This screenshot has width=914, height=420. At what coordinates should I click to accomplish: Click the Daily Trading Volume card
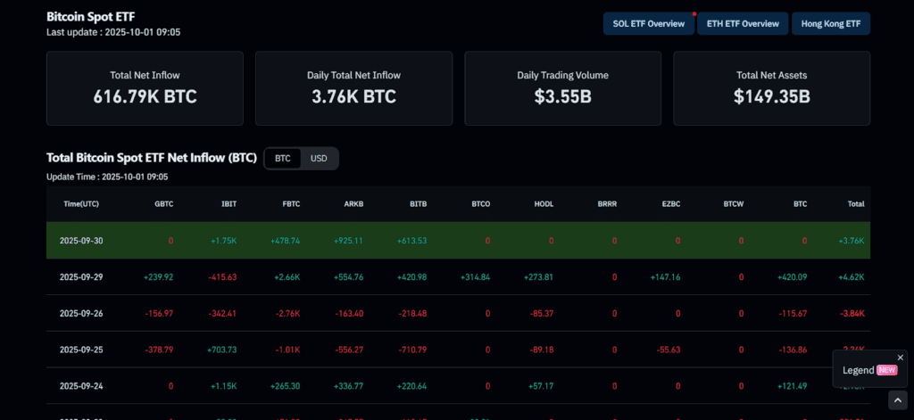pos(562,87)
